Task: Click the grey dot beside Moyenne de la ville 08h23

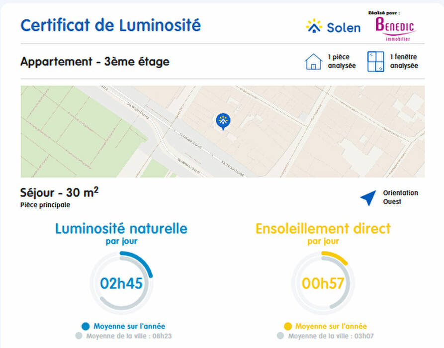Action: pyautogui.click(x=78, y=336)
